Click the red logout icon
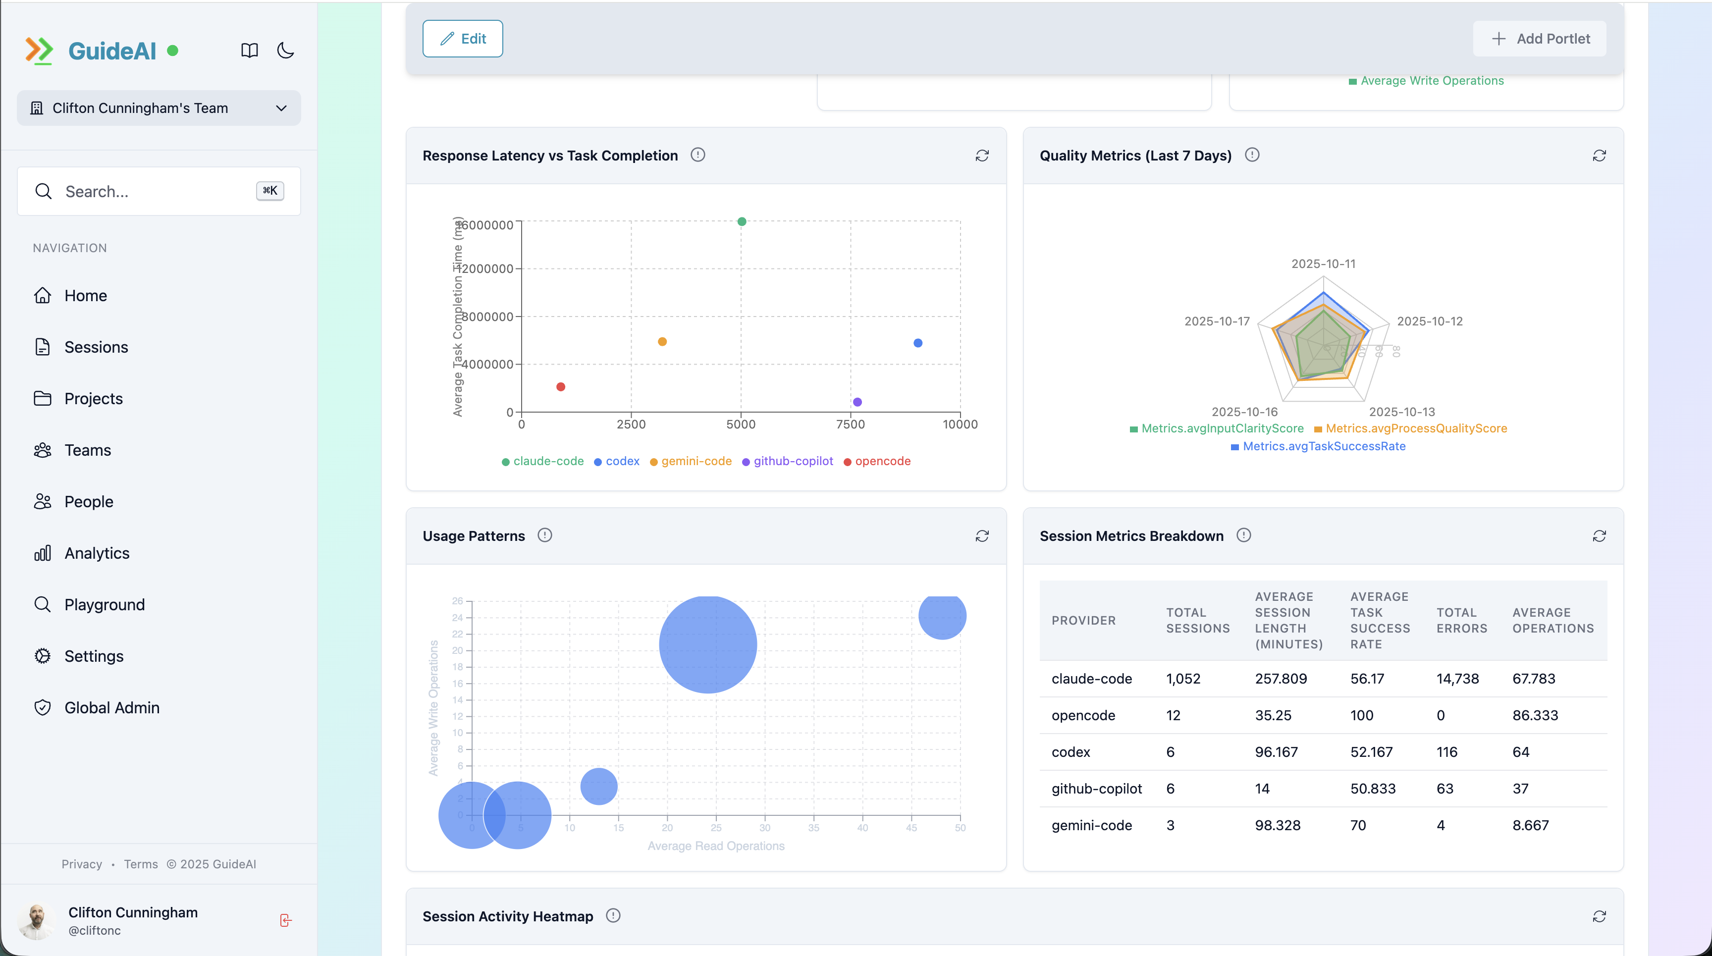Image resolution: width=1712 pixels, height=956 pixels. (285, 920)
